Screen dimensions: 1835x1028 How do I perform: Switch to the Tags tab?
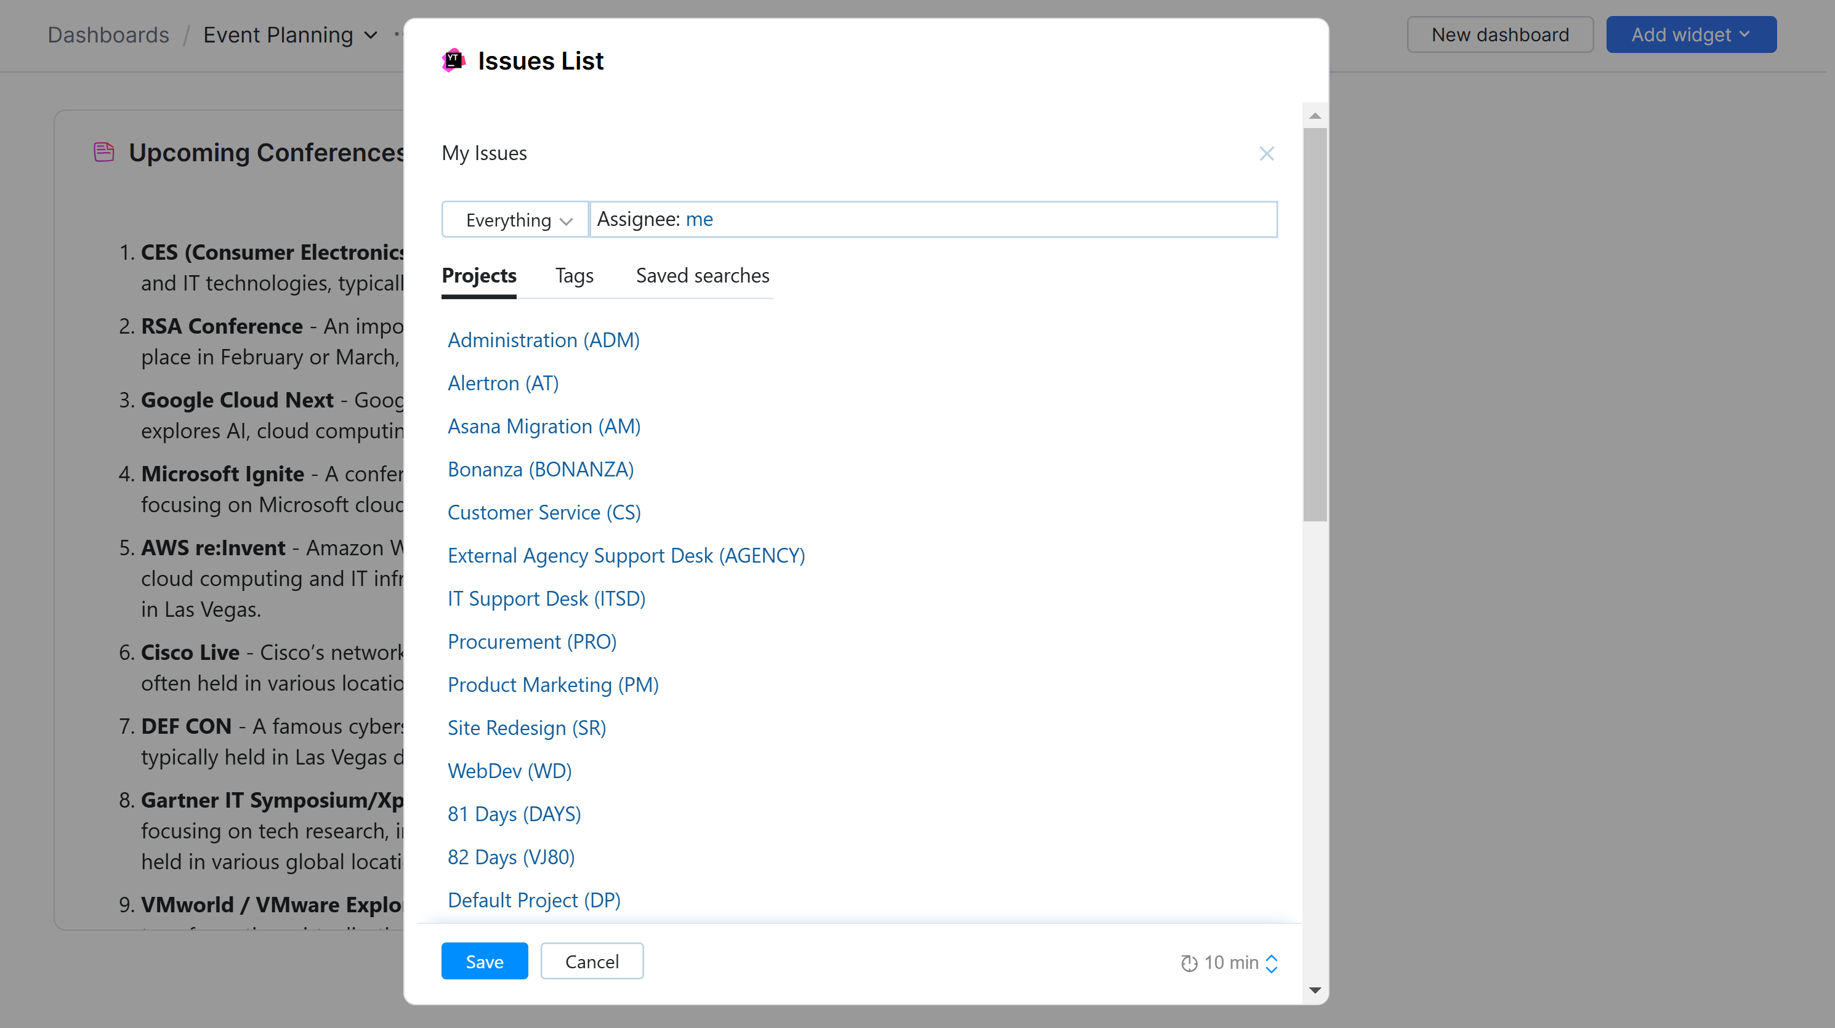pos(574,276)
